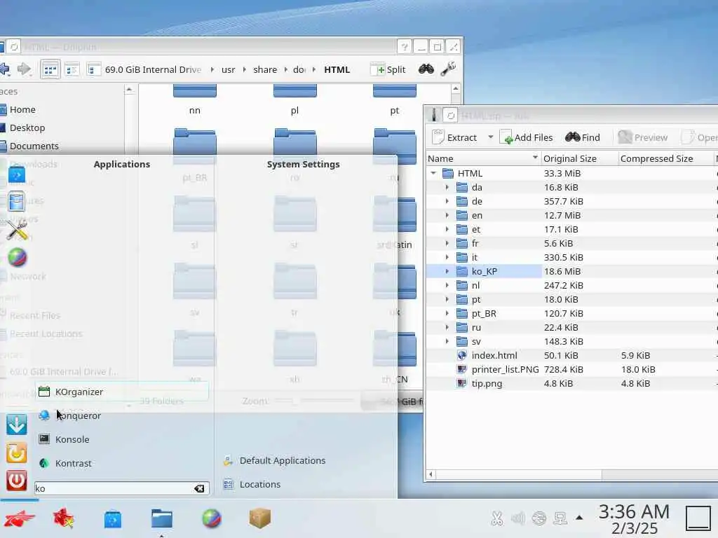Click the orange restart icon in launcher
The width and height of the screenshot is (718, 538).
click(x=17, y=453)
